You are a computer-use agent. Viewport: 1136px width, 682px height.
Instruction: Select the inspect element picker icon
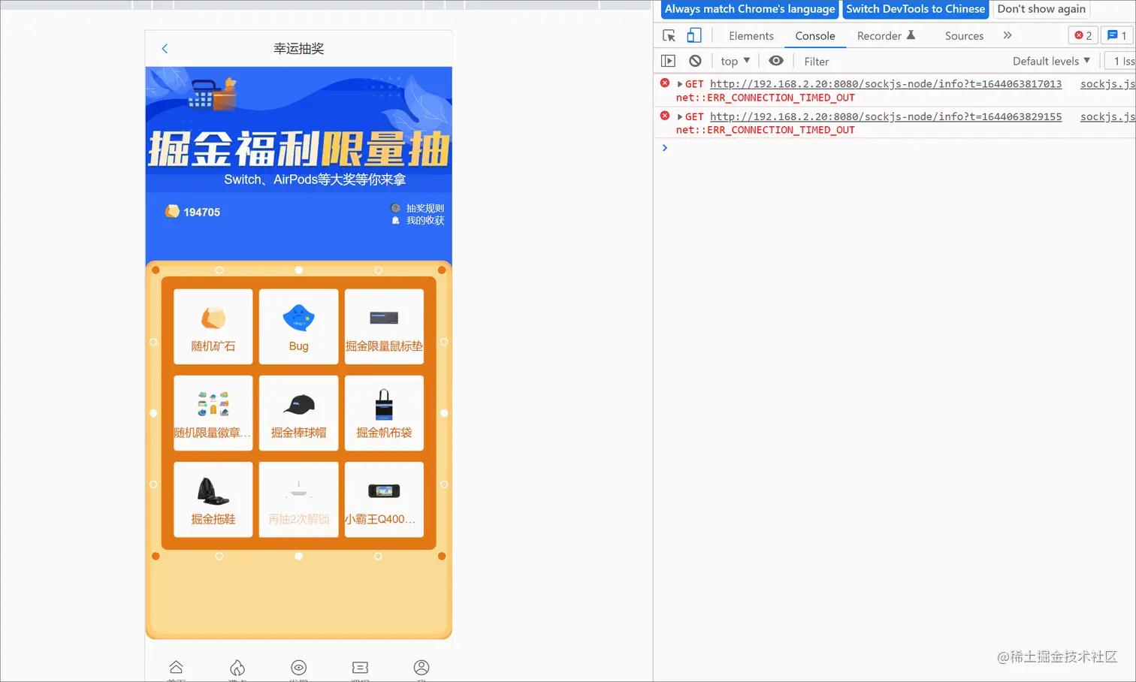(669, 35)
